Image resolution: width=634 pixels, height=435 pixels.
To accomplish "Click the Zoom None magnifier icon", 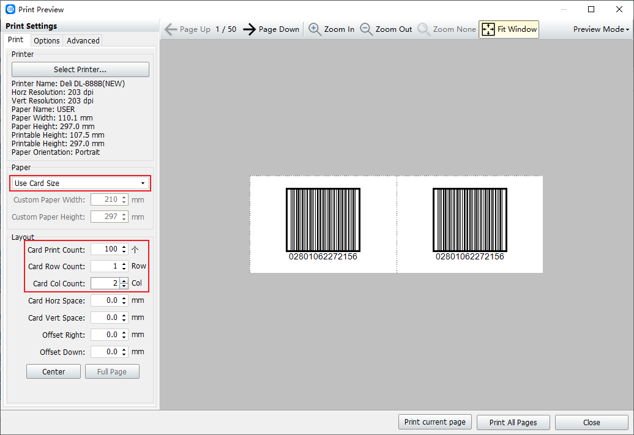I will point(423,29).
